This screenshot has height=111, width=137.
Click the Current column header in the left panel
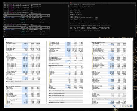[26, 41]
